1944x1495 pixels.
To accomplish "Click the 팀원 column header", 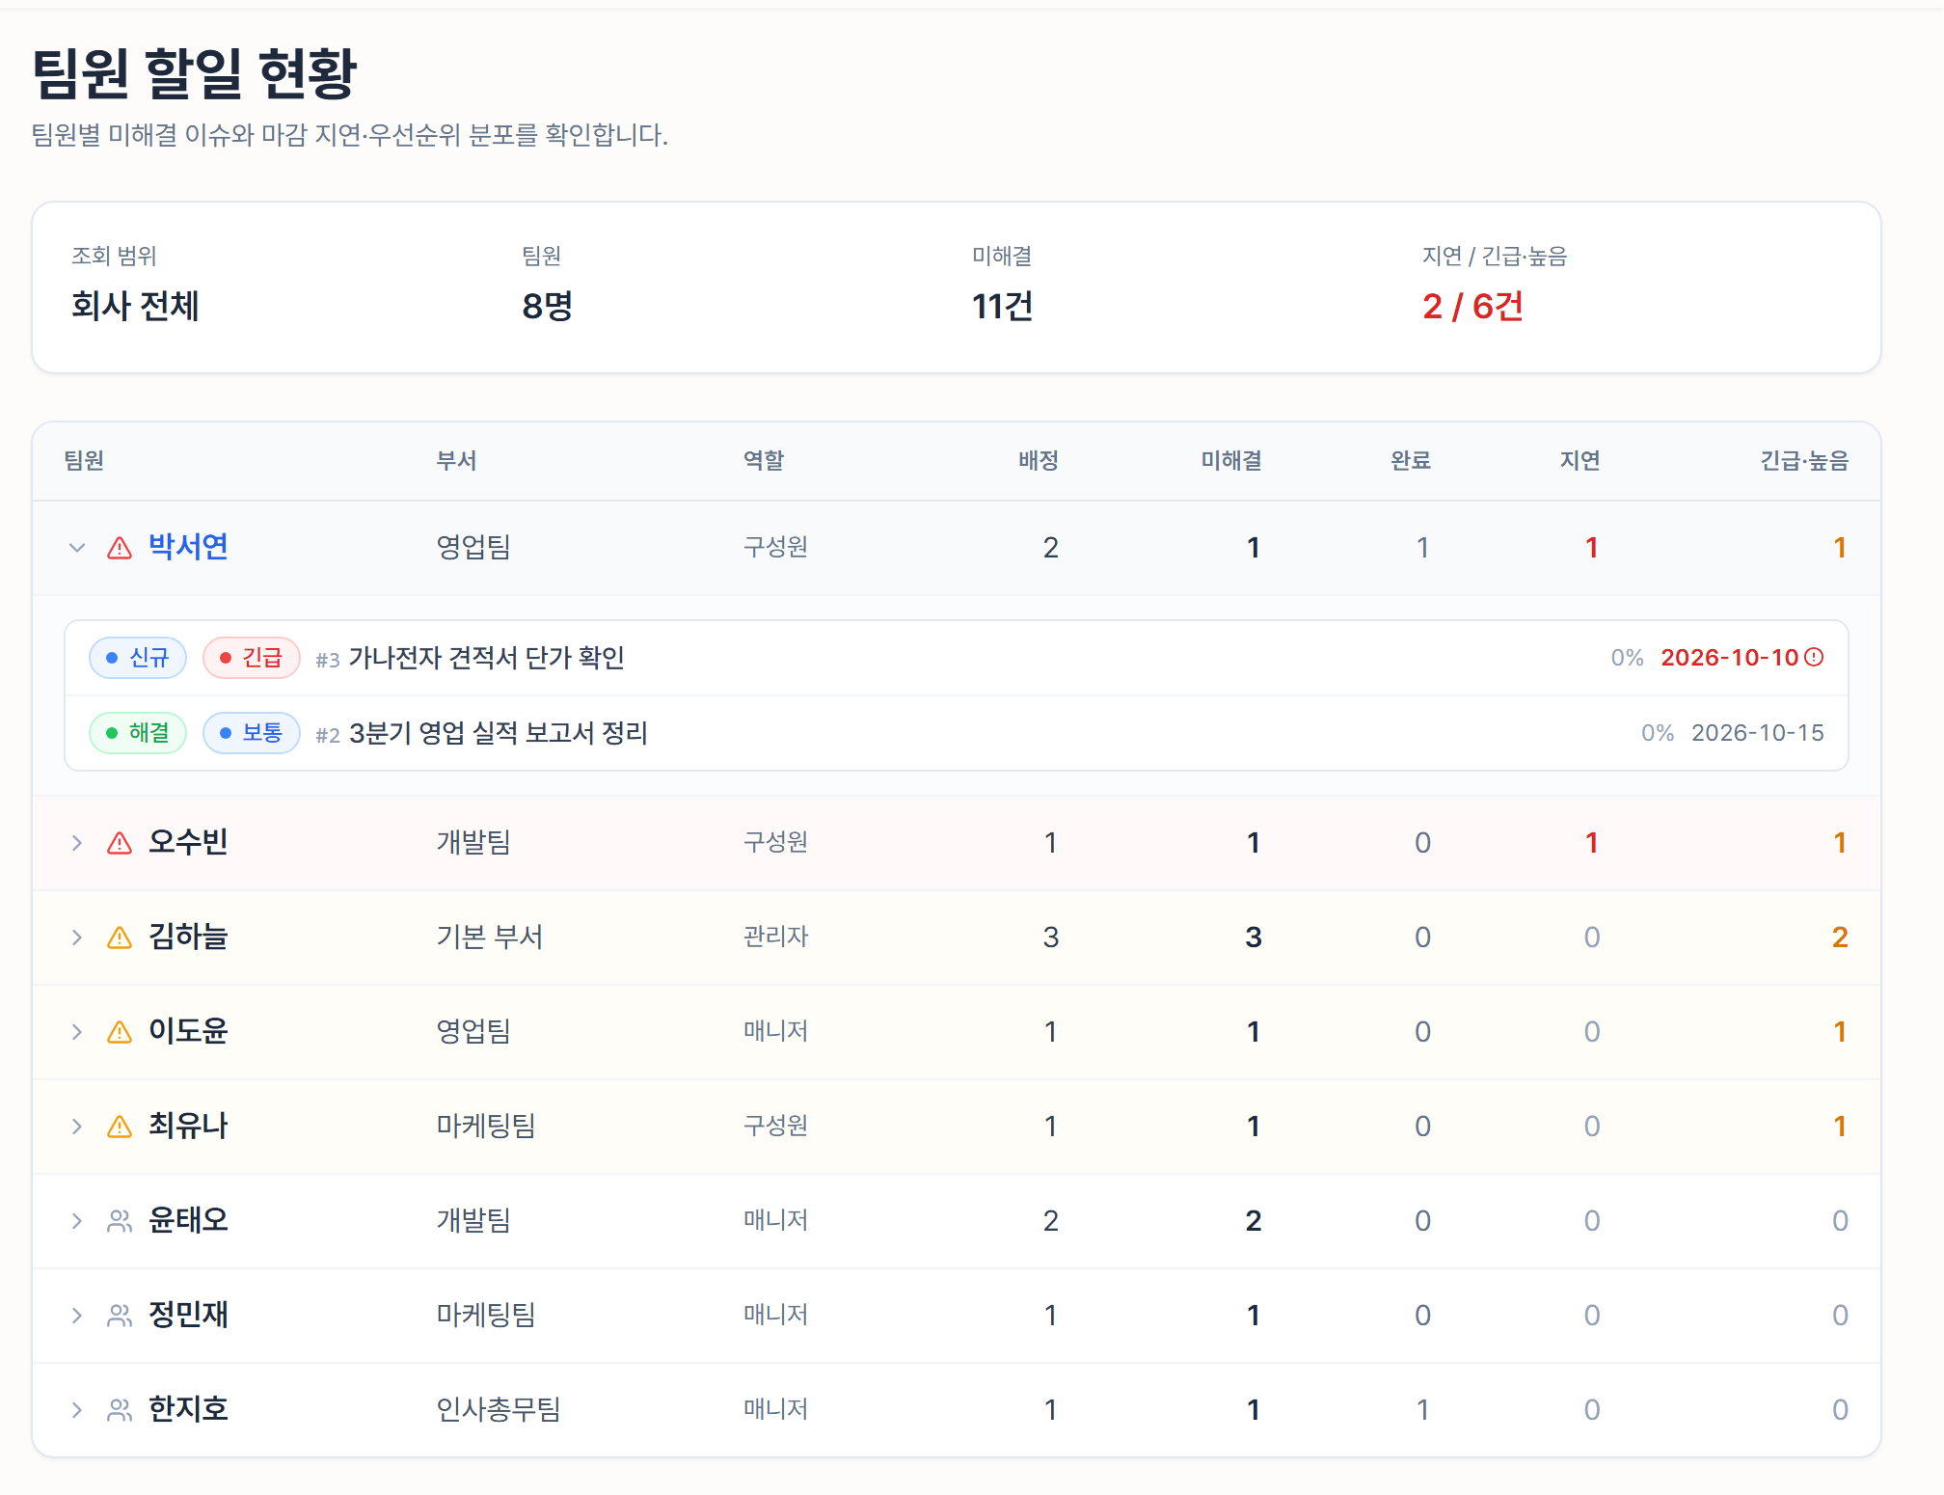I will pyautogui.click(x=84, y=461).
